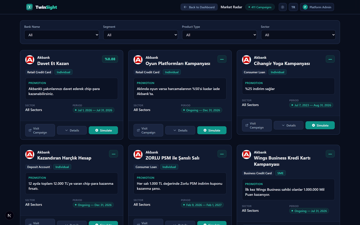Click the Kazandıran Harçlık Hesap title
This screenshot has height=225, width=360.
(64, 158)
